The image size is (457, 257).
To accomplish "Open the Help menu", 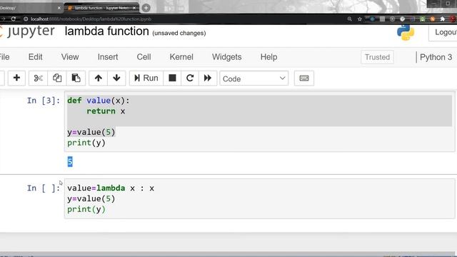I will pyautogui.click(x=268, y=57).
